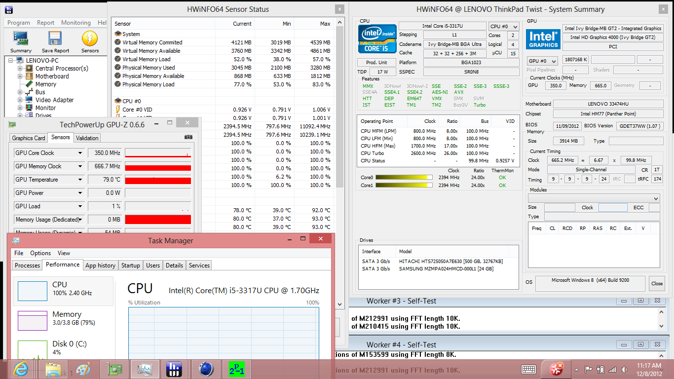Open Action Center flag tray icon
Screen dimensions: 674x379
[x=588, y=369]
